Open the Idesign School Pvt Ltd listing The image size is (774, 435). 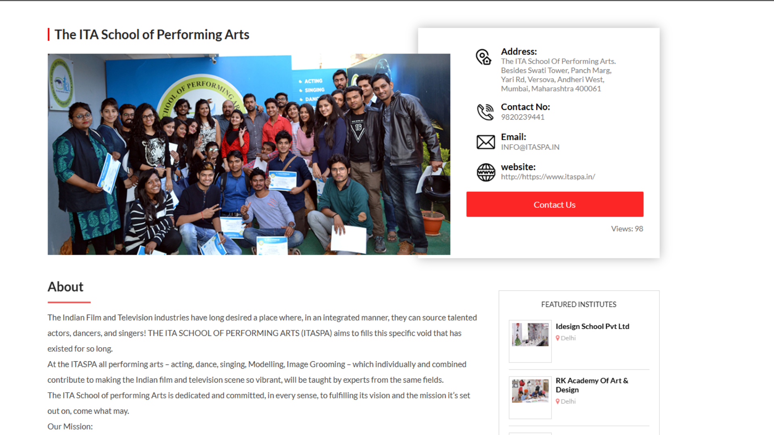tap(592, 327)
